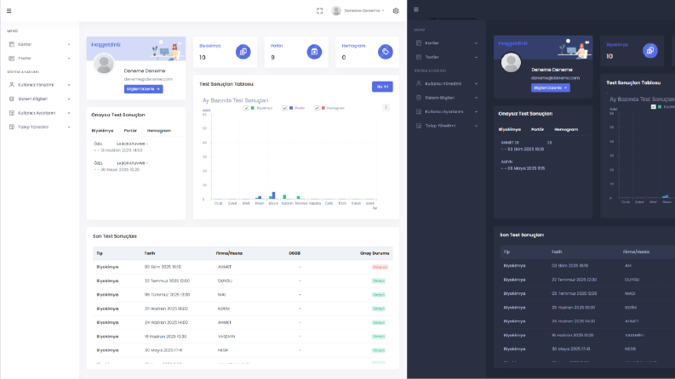
Task: Select Biyokimya tab in dark Onaysız panel
Action: coord(510,129)
